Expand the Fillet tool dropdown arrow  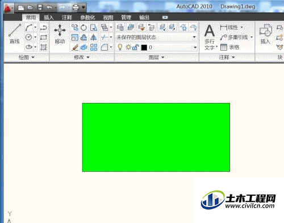111,47
